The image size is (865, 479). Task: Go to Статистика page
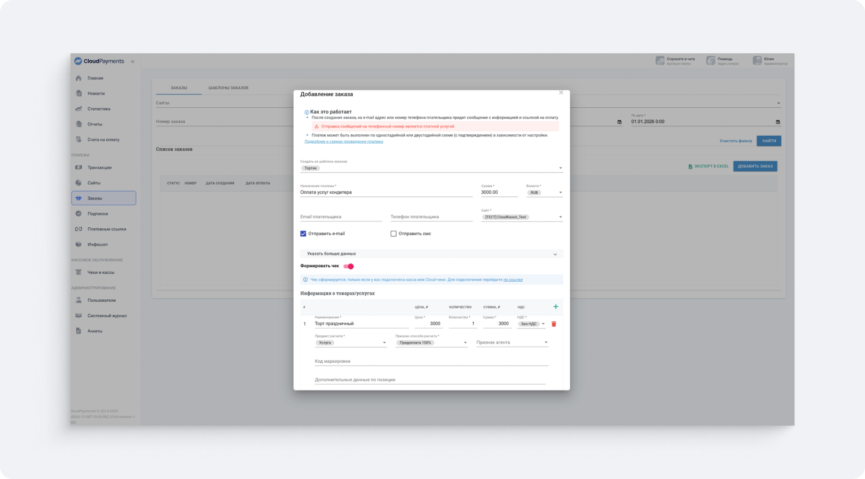[x=99, y=109]
